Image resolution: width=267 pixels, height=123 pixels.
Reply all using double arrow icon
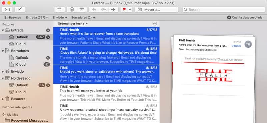104,10
